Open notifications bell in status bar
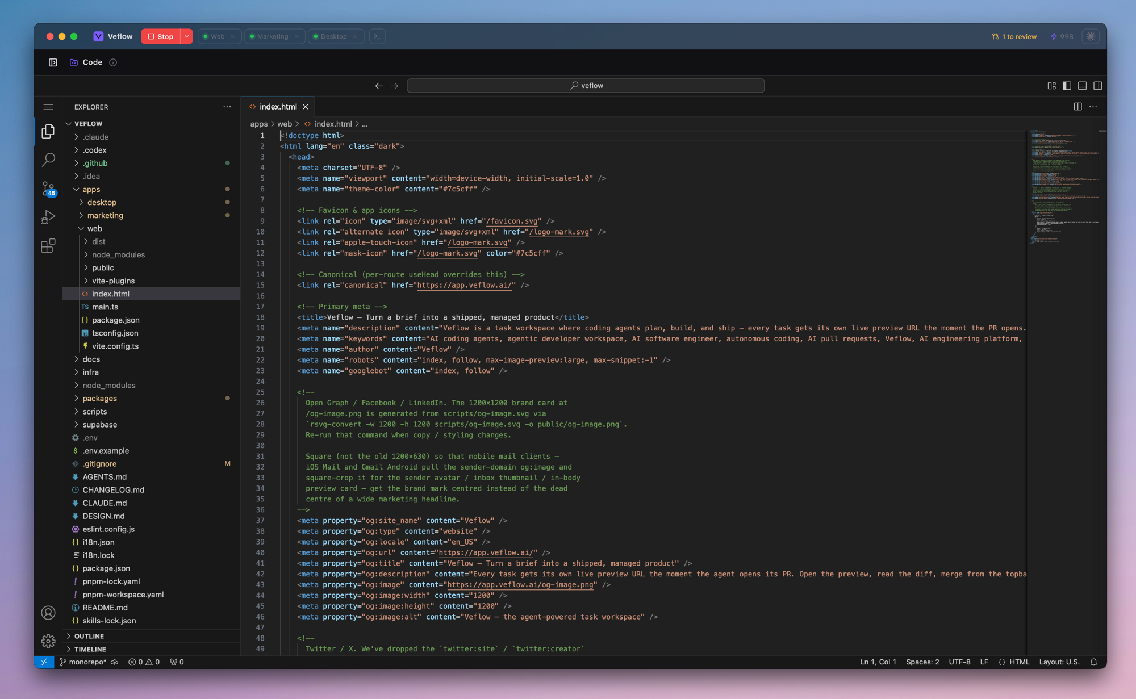The image size is (1136, 699). coord(1093,662)
